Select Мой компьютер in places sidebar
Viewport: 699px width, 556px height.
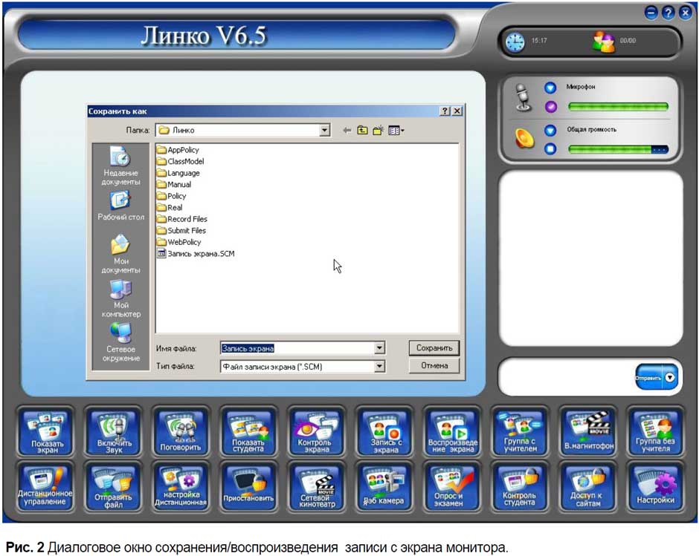point(120,298)
